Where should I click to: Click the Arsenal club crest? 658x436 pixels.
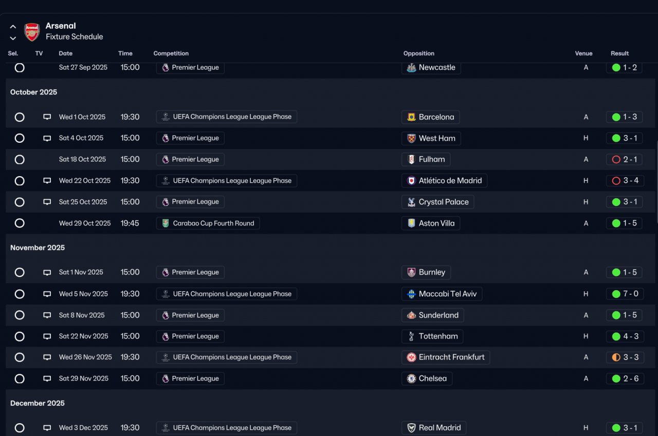click(32, 32)
